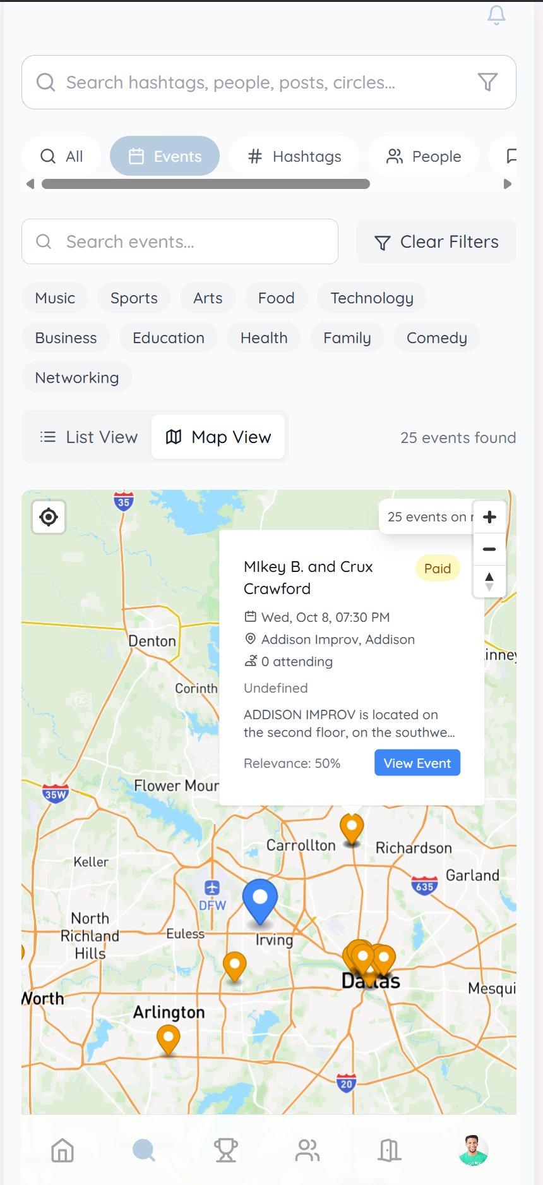The height and width of the screenshot is (1185, 543).
Task: Zoom out on the map
Action: (x=489, y=549)
